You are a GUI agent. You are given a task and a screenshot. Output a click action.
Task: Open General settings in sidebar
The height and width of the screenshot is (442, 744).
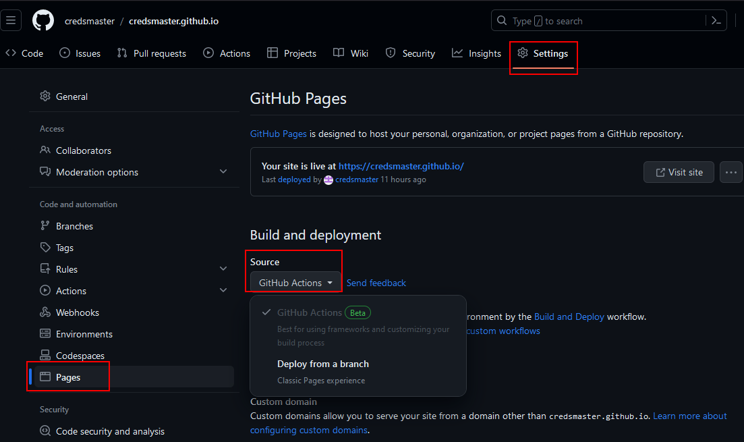pos(134,96)
